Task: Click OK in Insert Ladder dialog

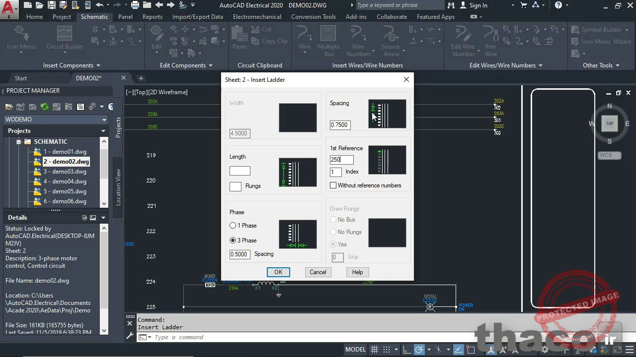Action: 278,272
